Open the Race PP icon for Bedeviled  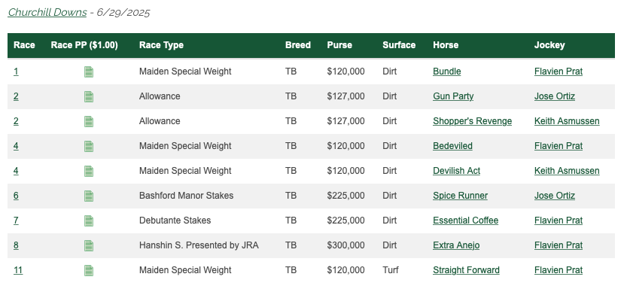(89, 146)
